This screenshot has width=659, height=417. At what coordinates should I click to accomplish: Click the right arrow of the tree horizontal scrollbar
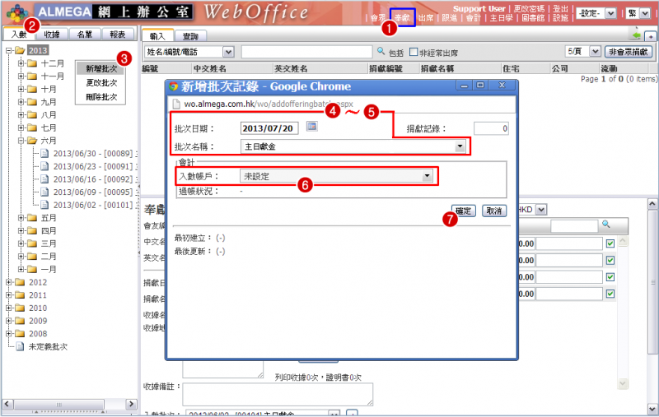[131, 404]
